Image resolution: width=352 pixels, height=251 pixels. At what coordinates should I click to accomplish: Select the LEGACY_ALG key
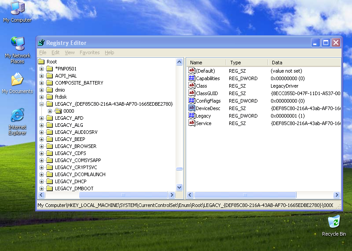tap(69, 125)
